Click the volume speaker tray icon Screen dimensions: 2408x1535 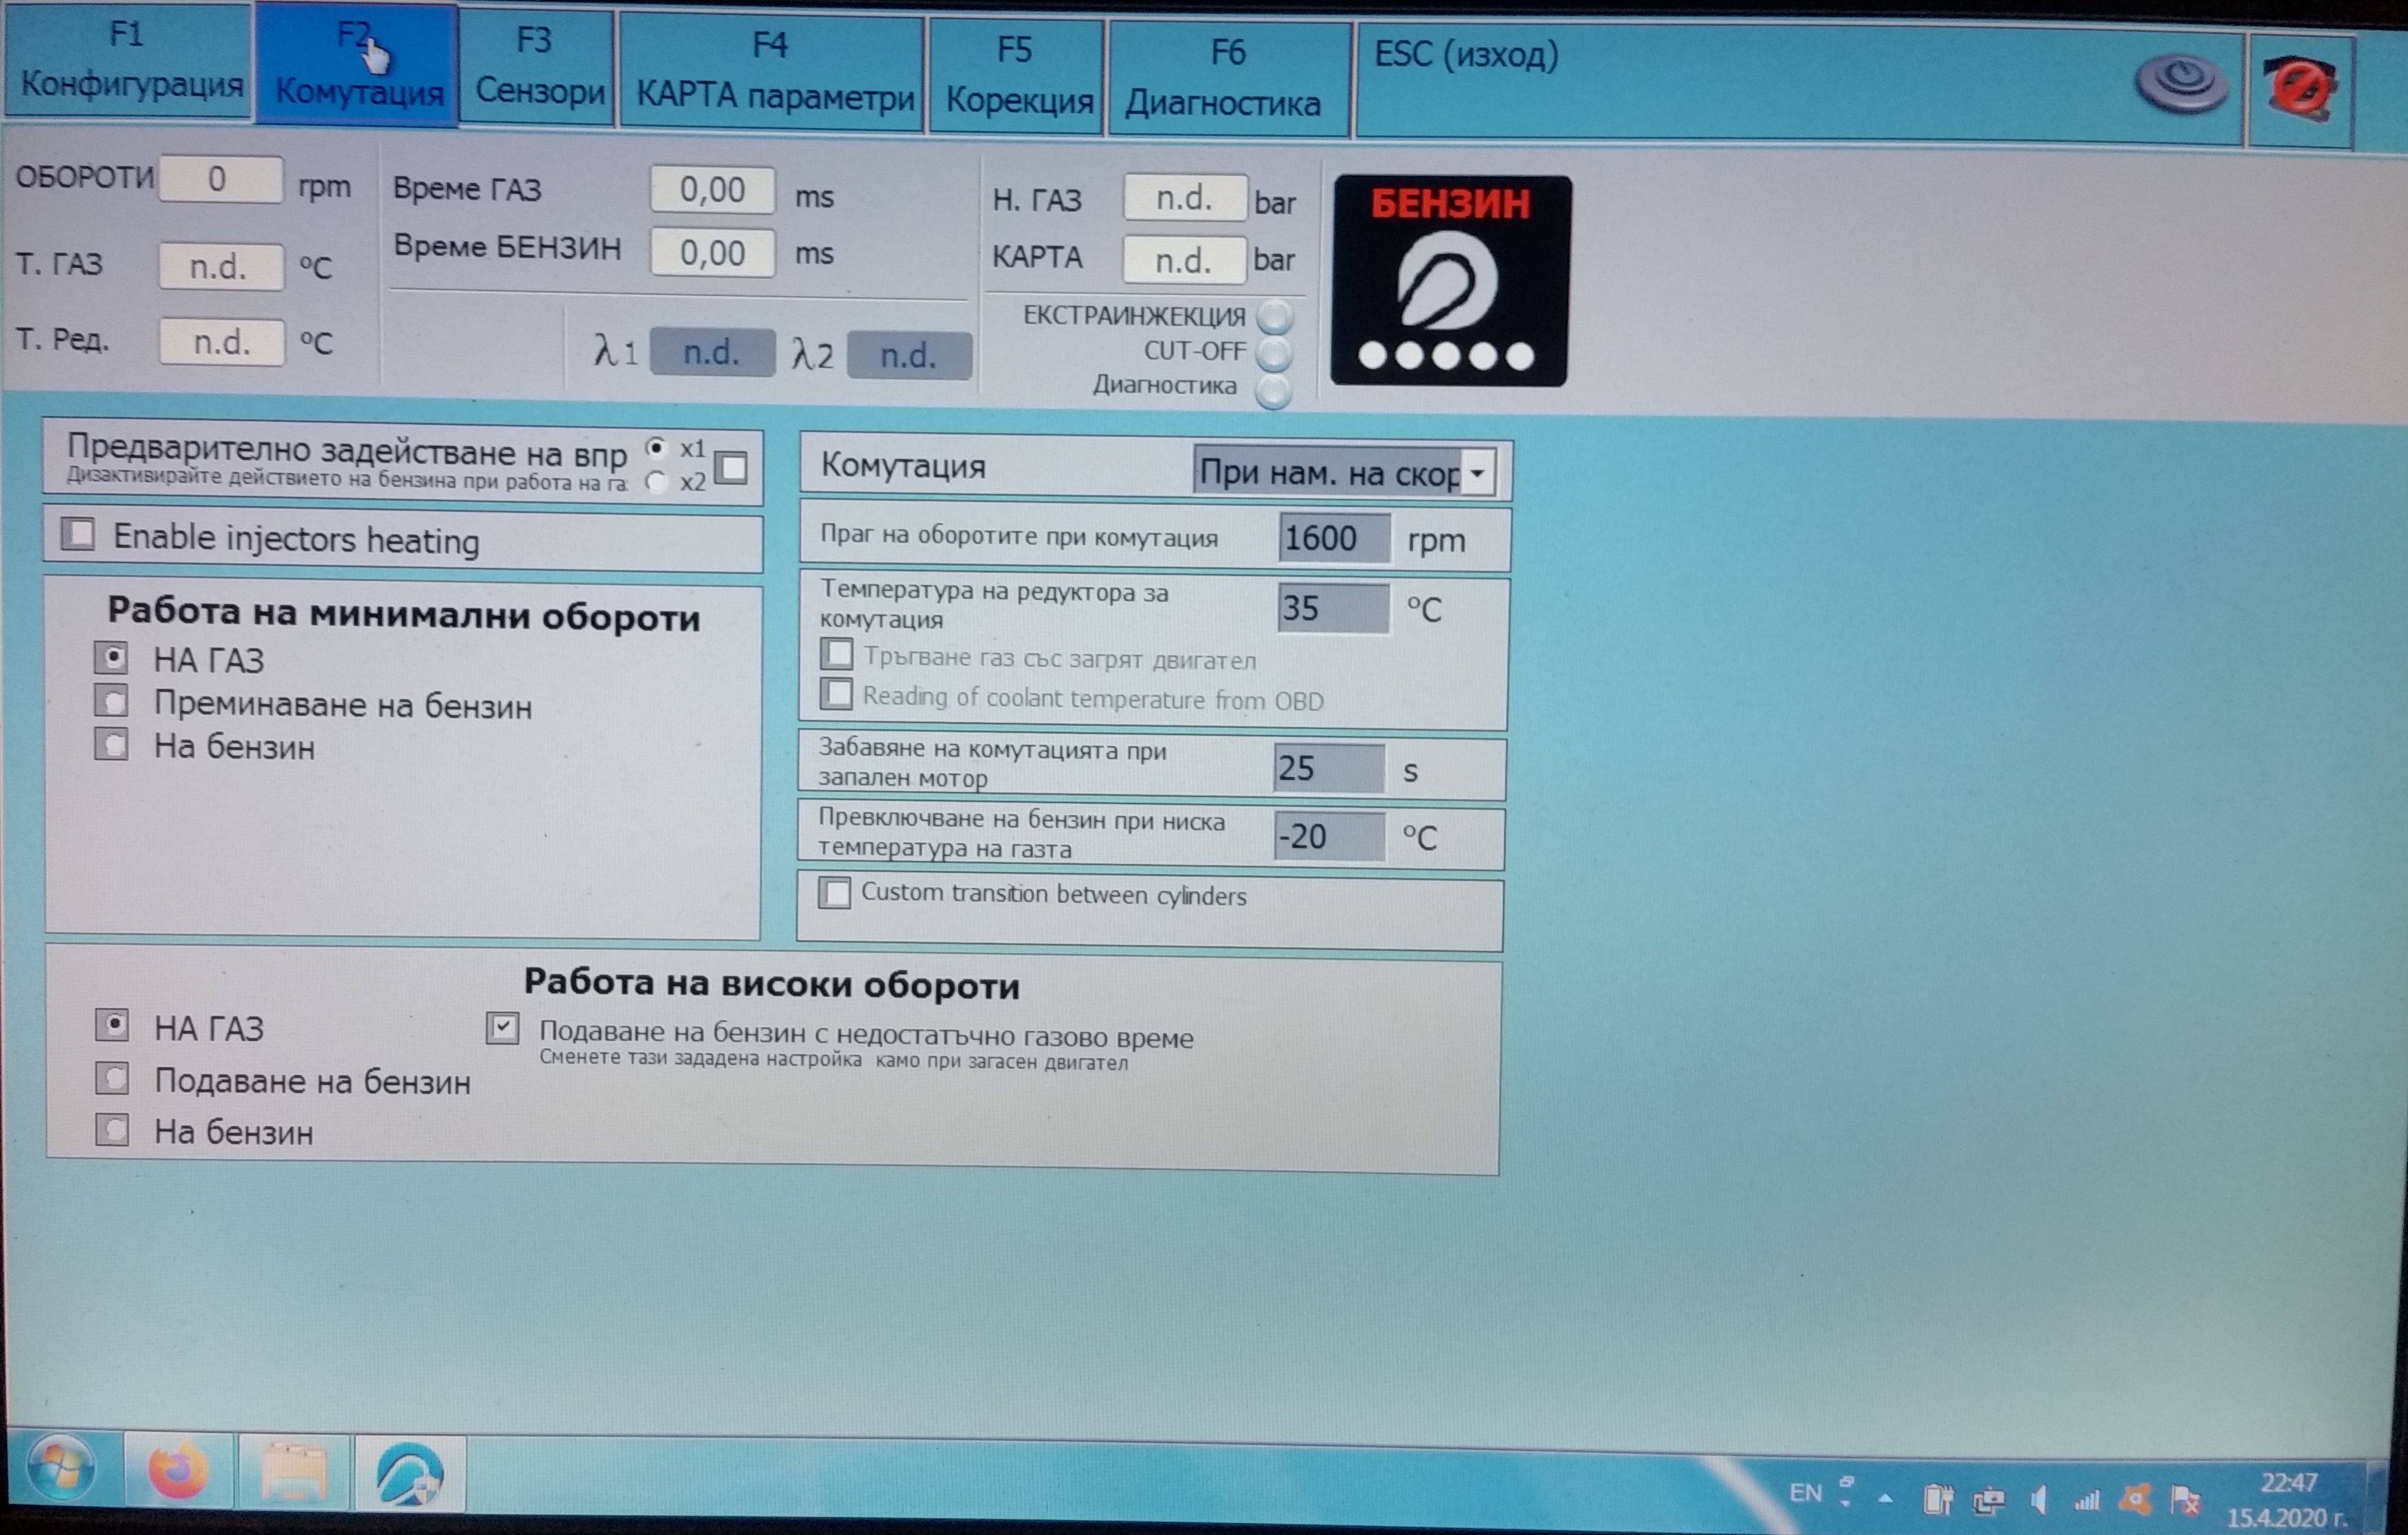click(x=2039, y=1499)
